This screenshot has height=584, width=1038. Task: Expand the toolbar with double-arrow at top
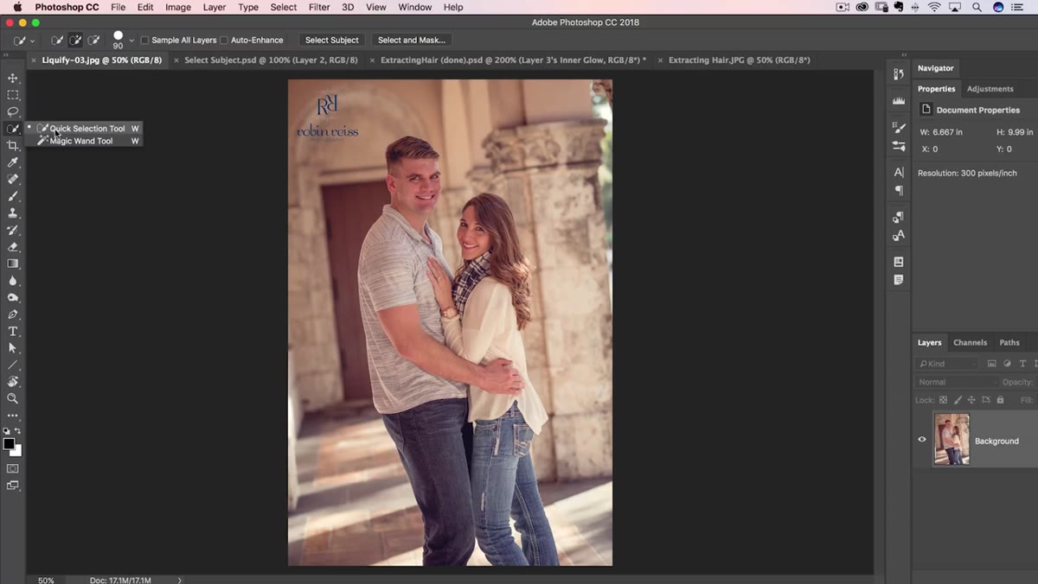[6, 54]
